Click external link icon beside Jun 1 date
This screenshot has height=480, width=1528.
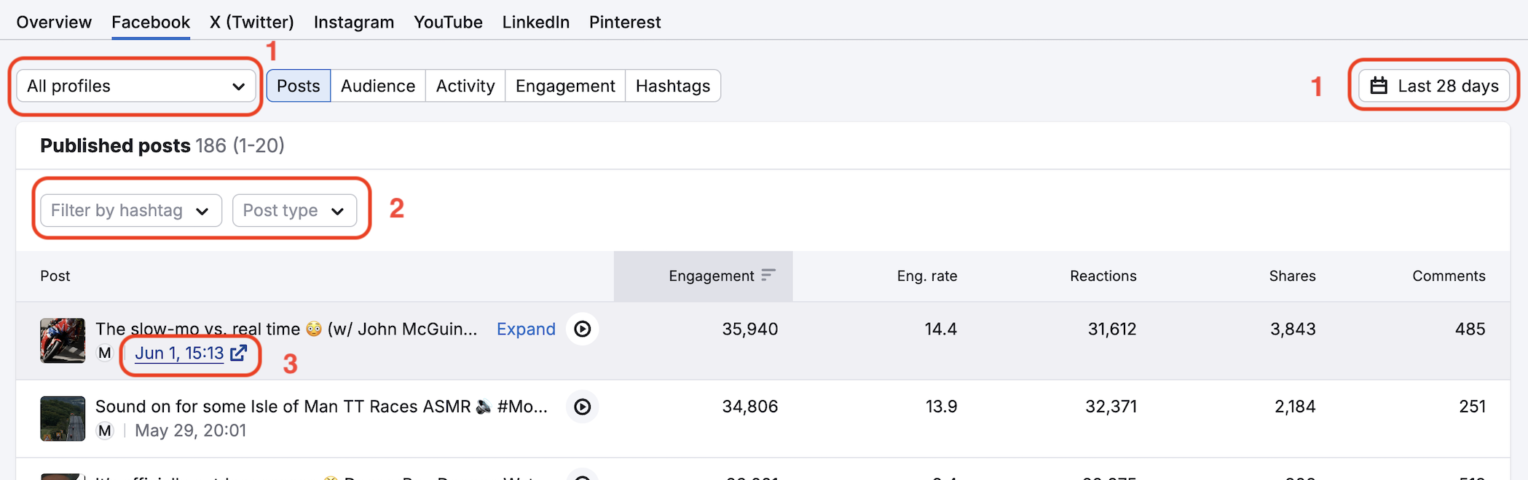tap(239, 353)
